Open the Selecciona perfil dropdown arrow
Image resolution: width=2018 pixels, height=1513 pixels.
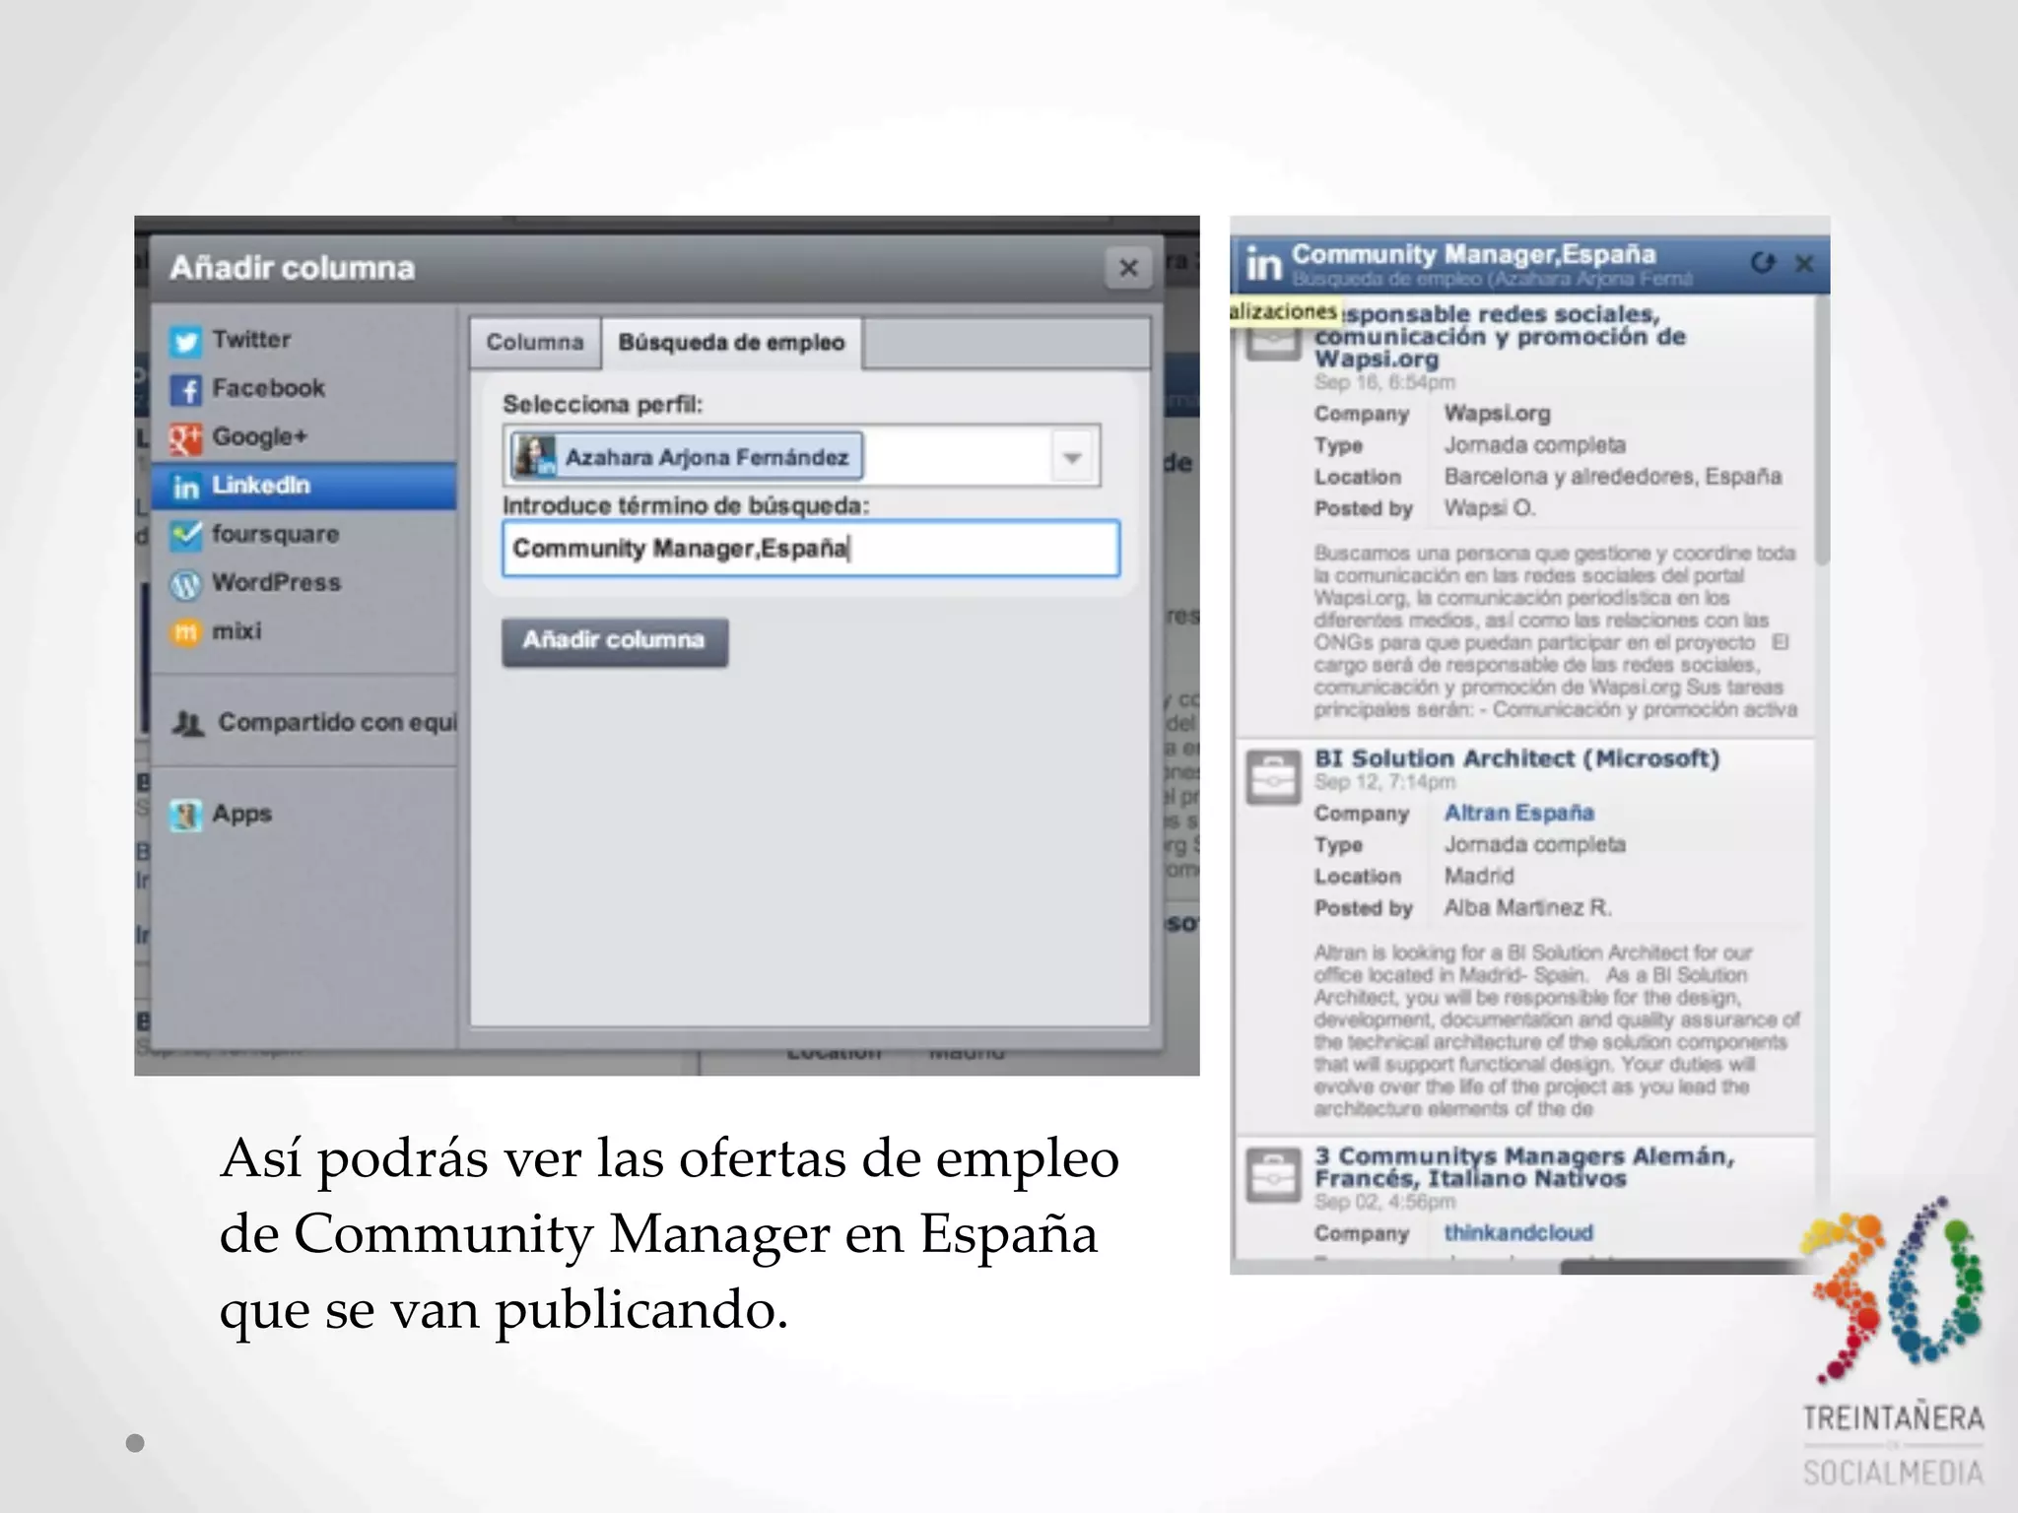tap(1072, 457)
